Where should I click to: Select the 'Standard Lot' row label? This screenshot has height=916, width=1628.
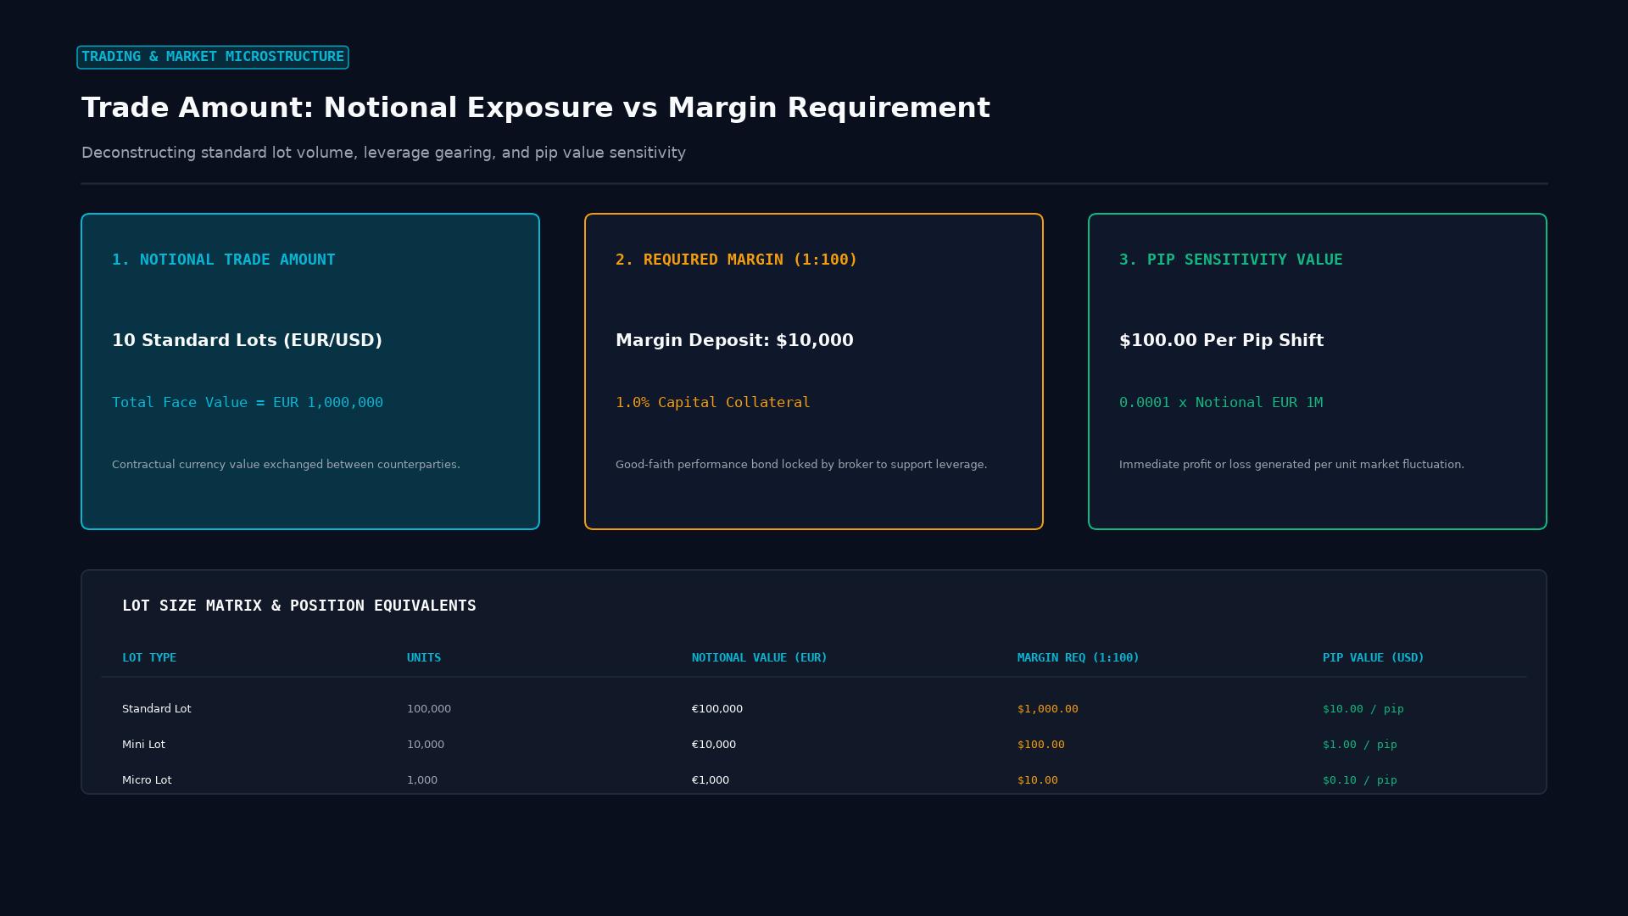click(156, 709)
